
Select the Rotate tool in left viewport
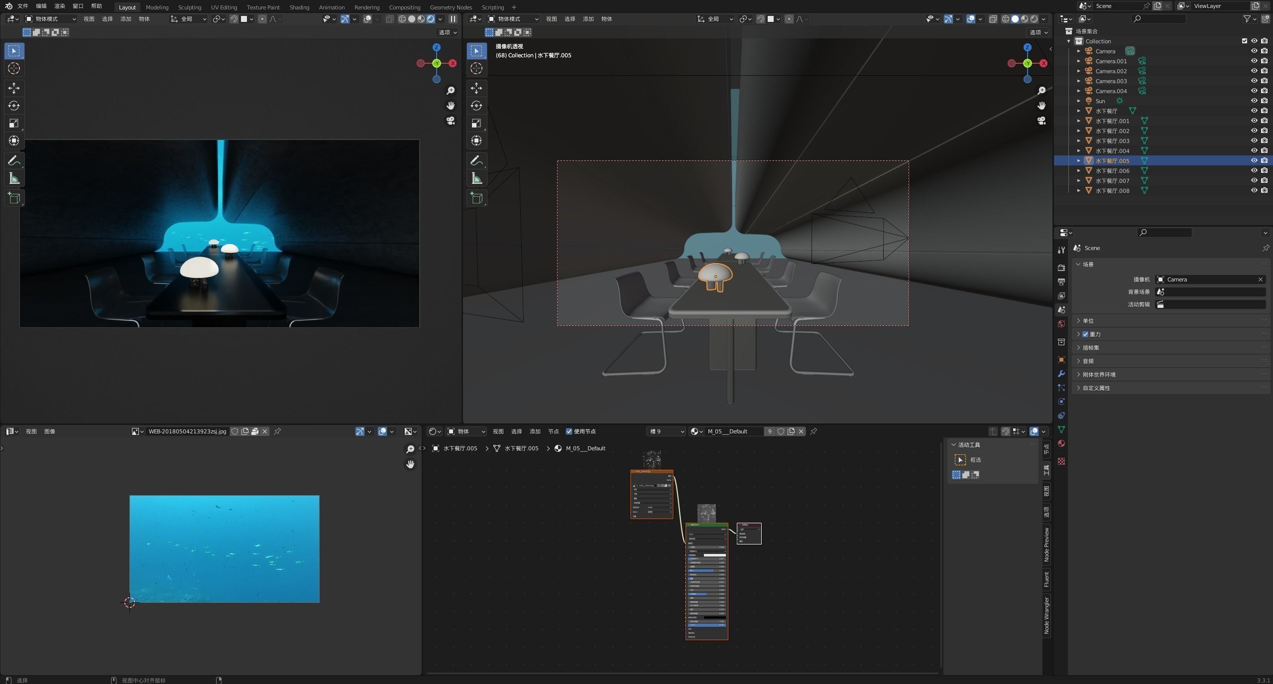(14, 106)
